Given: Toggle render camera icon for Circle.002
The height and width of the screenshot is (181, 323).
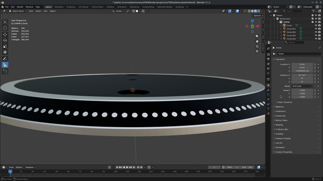Looking at the screenshot, I should point(319,32).
